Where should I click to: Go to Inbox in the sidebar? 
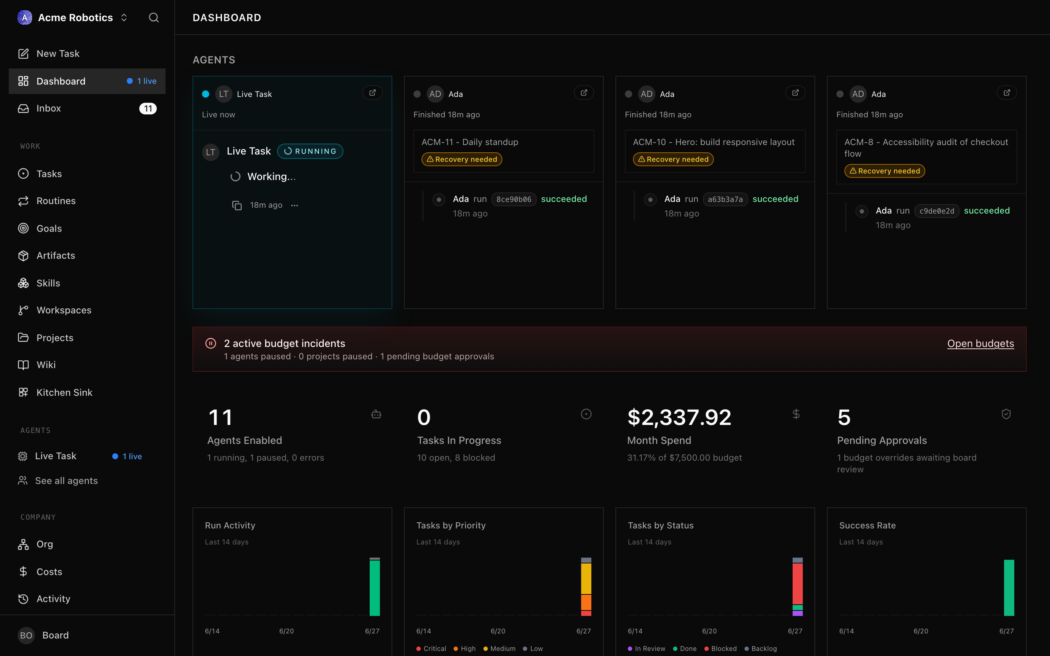tap(87, 109)
